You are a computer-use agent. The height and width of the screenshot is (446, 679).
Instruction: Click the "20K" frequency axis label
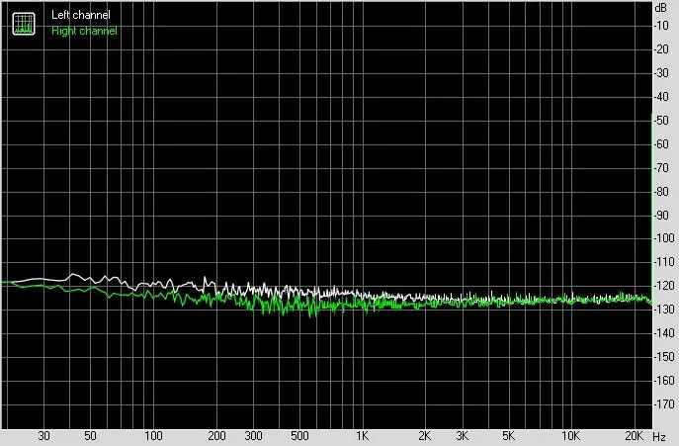point(635,436)
